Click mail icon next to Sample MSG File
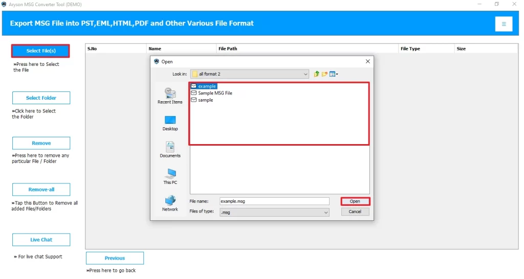The image size is (524, 279). (x=193, y=93)
